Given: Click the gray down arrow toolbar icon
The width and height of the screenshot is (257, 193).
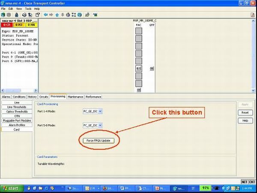Looking at the screenshot, I should click(x=63, y=15).
